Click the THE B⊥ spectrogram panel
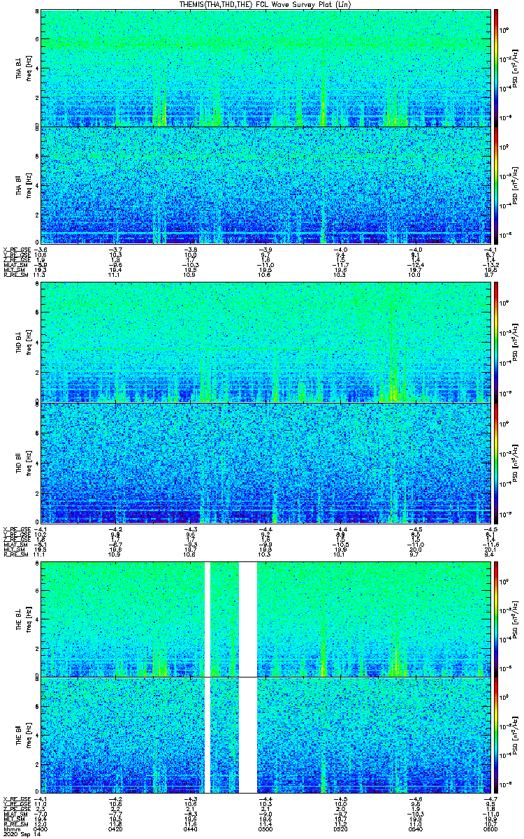524x839 pixels. [265, 619]
